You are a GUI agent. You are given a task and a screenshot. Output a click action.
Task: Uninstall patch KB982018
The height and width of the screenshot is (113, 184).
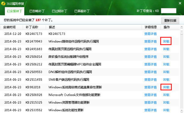[x=166, y=87]
